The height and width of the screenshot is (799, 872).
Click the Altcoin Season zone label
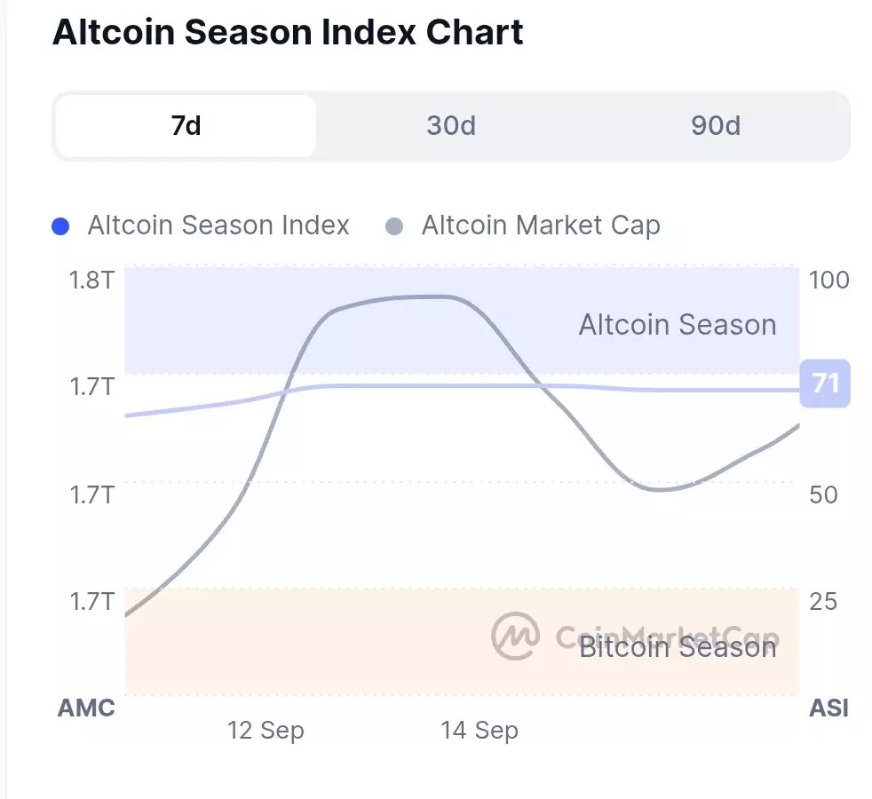(x=678, y=325)
